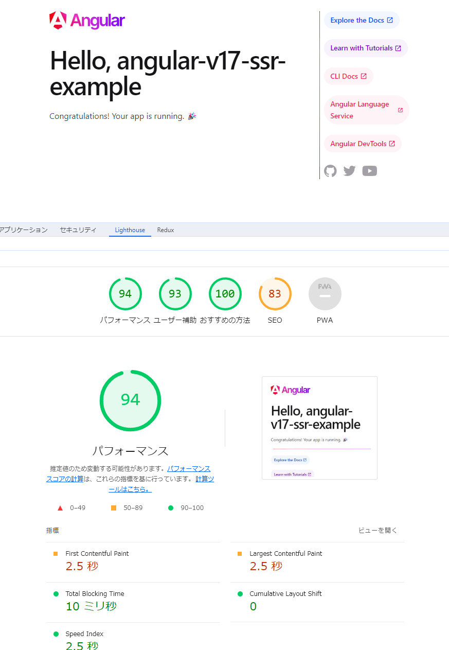This screenshot has width=449, height=650.
Task: Open Explore the Docs link
Action: point(362,20)
